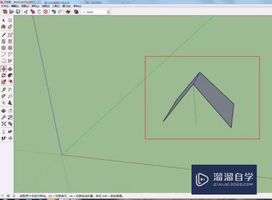Screen dimensions: 272x200
Task: Activate the Orbit camera tool
Action: tap(3, 111)
